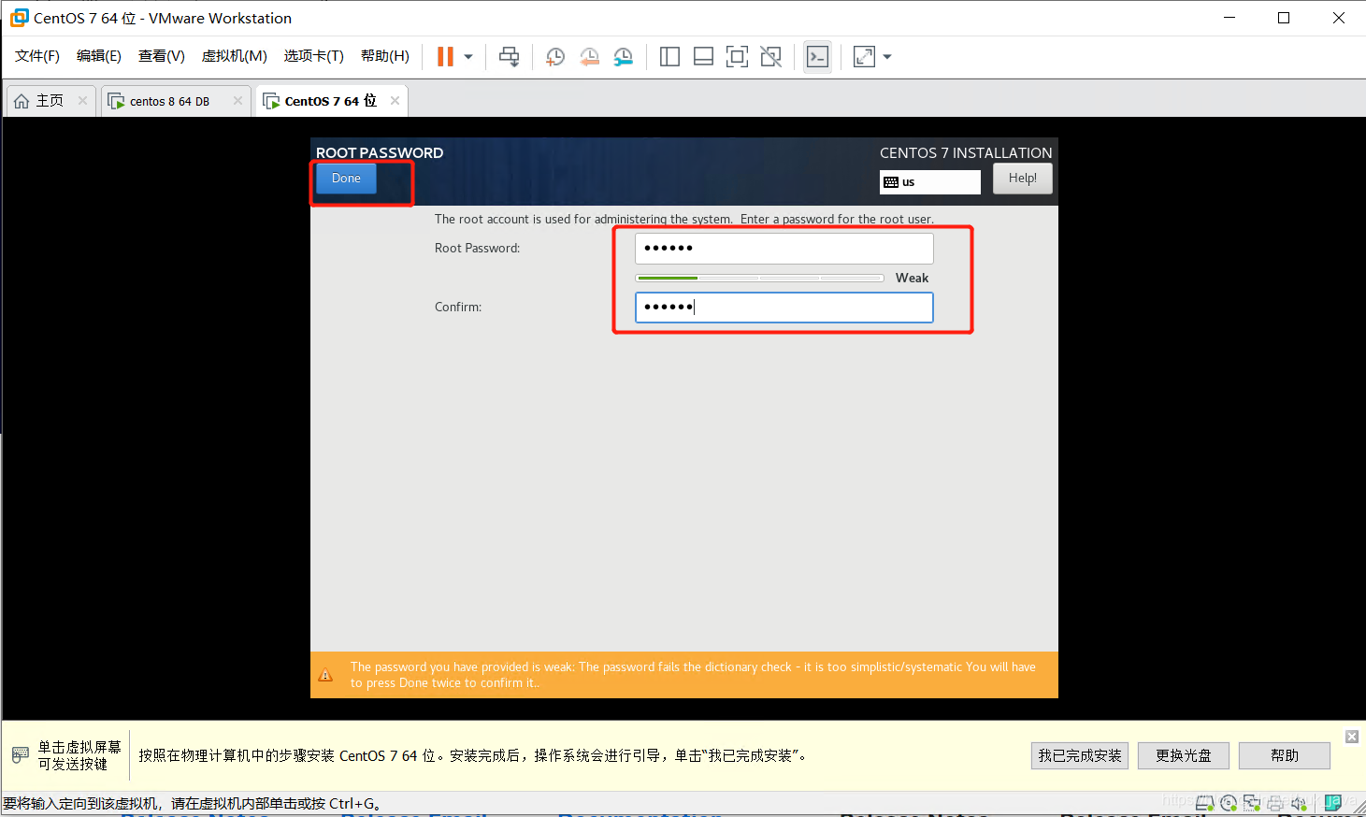Image resolution: width=1366 pixels, height=817 pixels.
Task: Select the us keyboard layout indicator
Action: pyautogui.click(x=929, y=182)
